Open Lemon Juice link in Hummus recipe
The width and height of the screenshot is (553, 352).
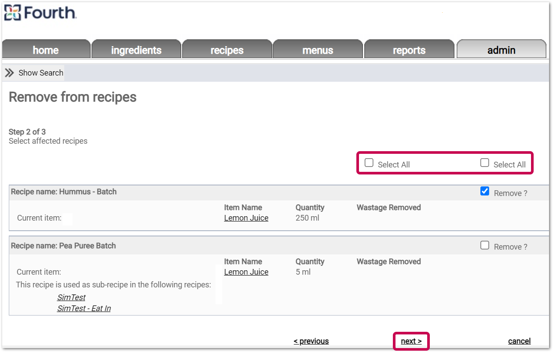(x=246, y=218)
